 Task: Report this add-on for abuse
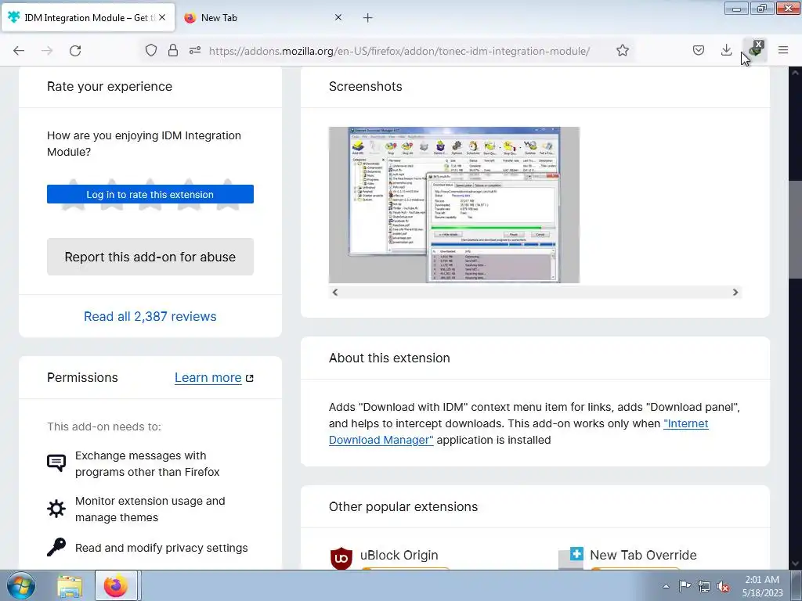click(150, 257)
